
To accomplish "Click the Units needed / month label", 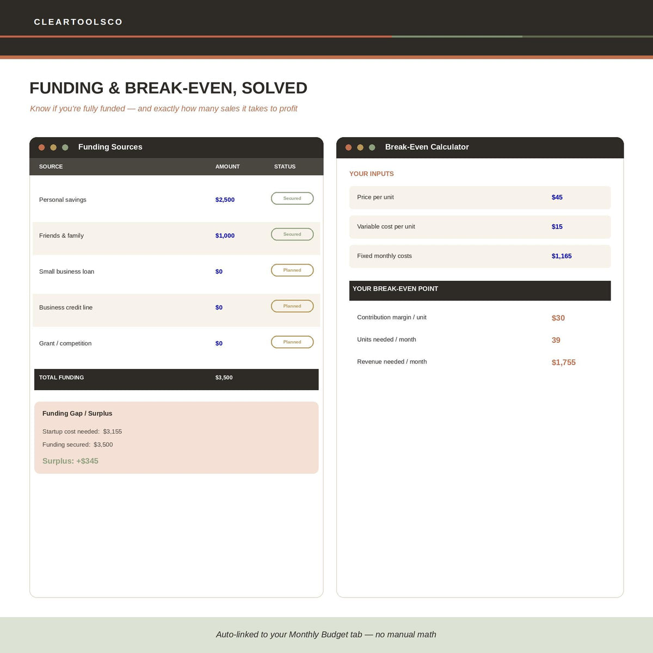I will pyautogui.click(x=386, y=340).
